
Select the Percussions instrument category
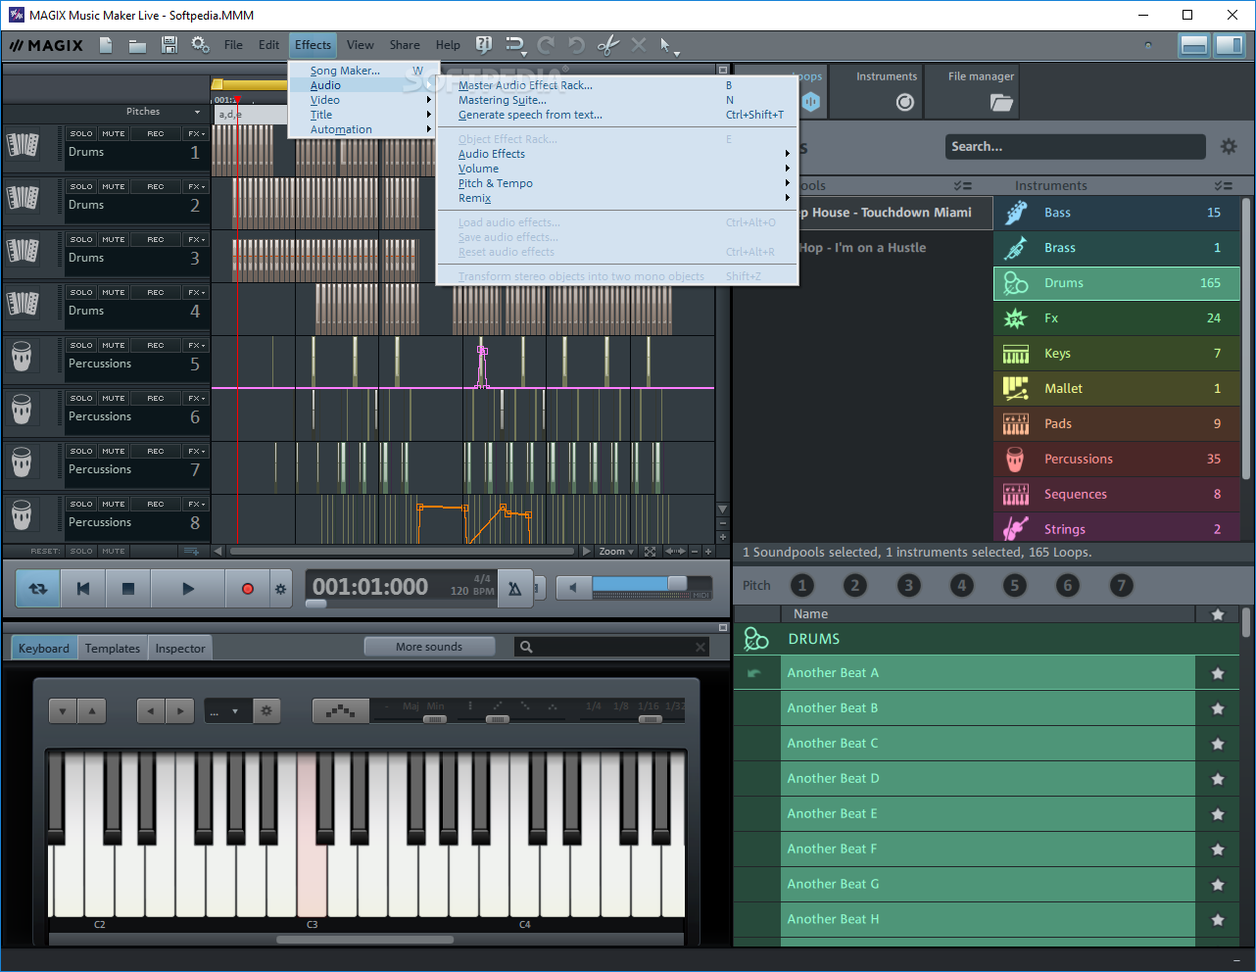click(1117, 460)
